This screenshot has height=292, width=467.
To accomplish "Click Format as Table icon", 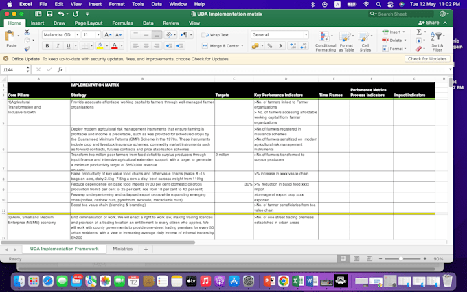I will [x=346, y=41].
